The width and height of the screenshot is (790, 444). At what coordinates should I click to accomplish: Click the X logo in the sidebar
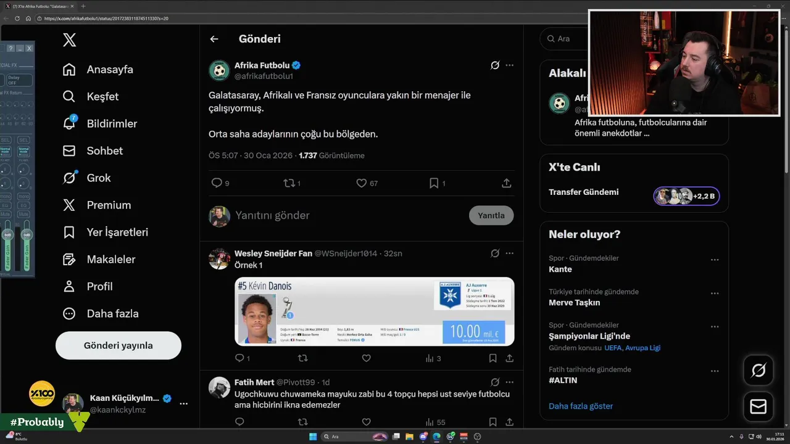(70, 40)
